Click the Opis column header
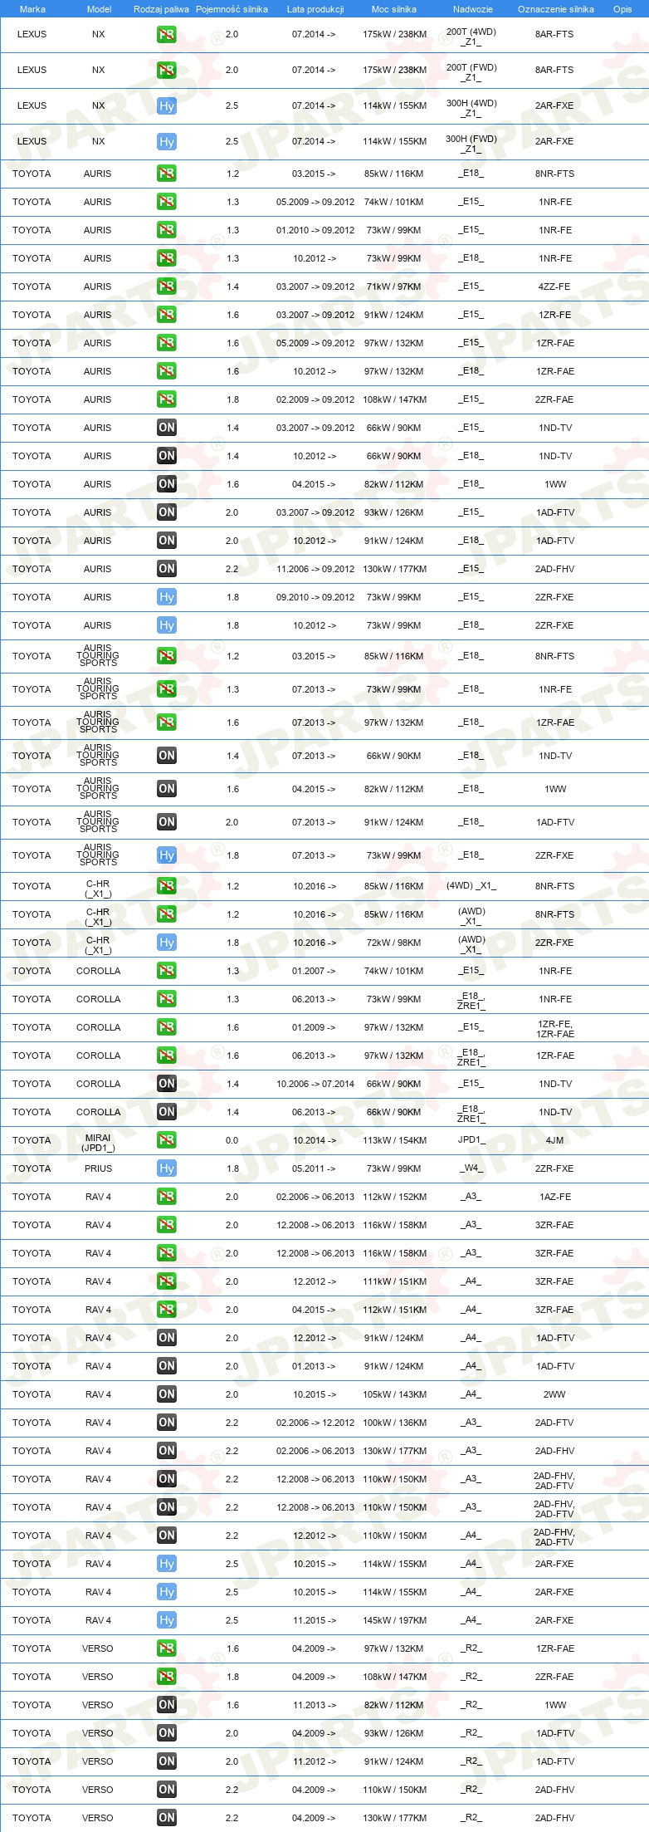The height and width of the screenshot is (1832, 649). point(622,9)
